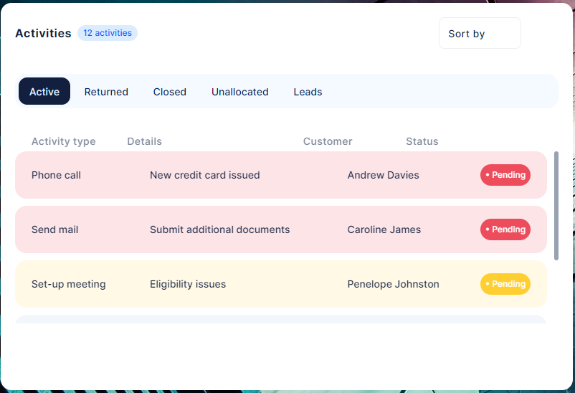The width and height of the screenshot is (575, 393).
Task: Click the Details column header
Action: 144,141
